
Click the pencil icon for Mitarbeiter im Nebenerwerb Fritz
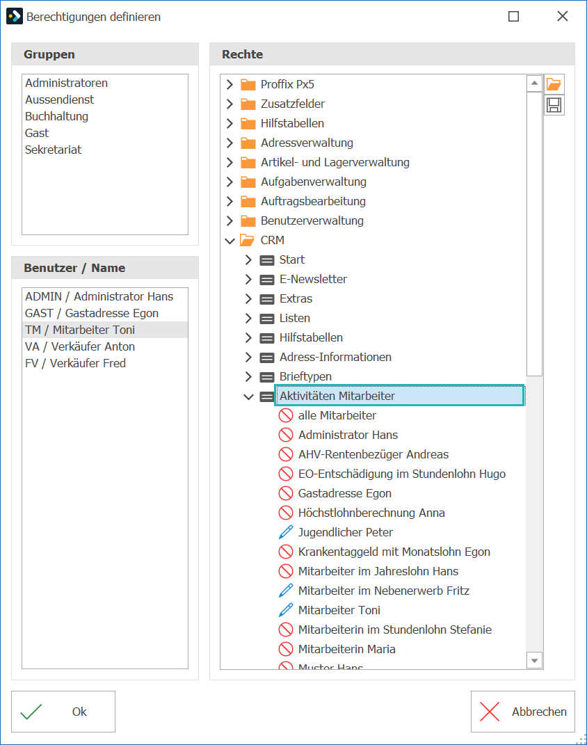pos(285,591)
